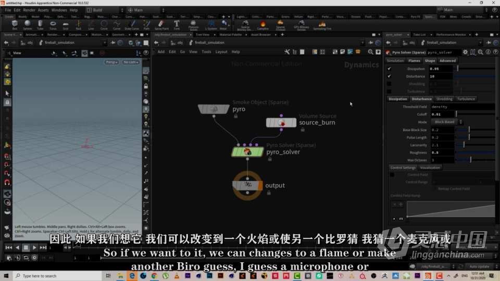This screenshot has height=281, width=500.
Task: Switch to the Shredding sub-tab
Action: 444,99
